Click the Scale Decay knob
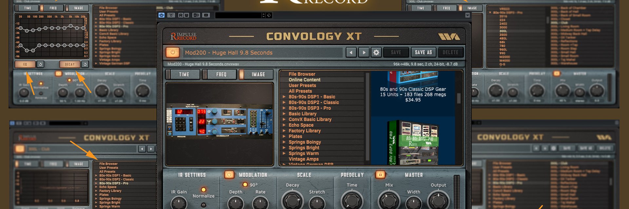The image size is (629, 209). tap(292, 201)
